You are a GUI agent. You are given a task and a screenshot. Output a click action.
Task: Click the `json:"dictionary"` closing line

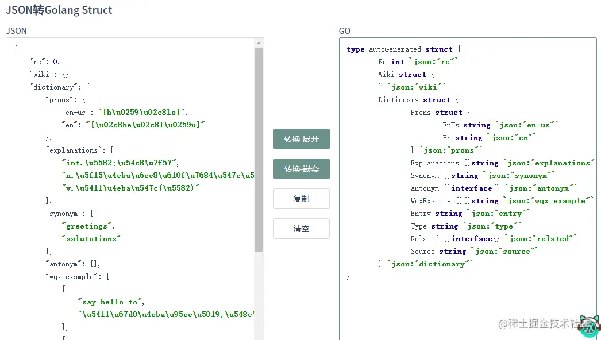point(426,264)
